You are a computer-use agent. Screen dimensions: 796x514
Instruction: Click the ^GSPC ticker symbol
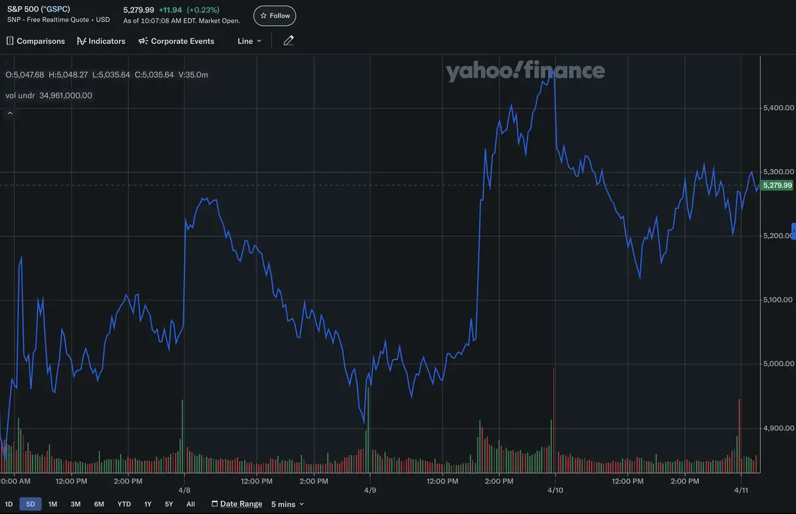[54, 9]
